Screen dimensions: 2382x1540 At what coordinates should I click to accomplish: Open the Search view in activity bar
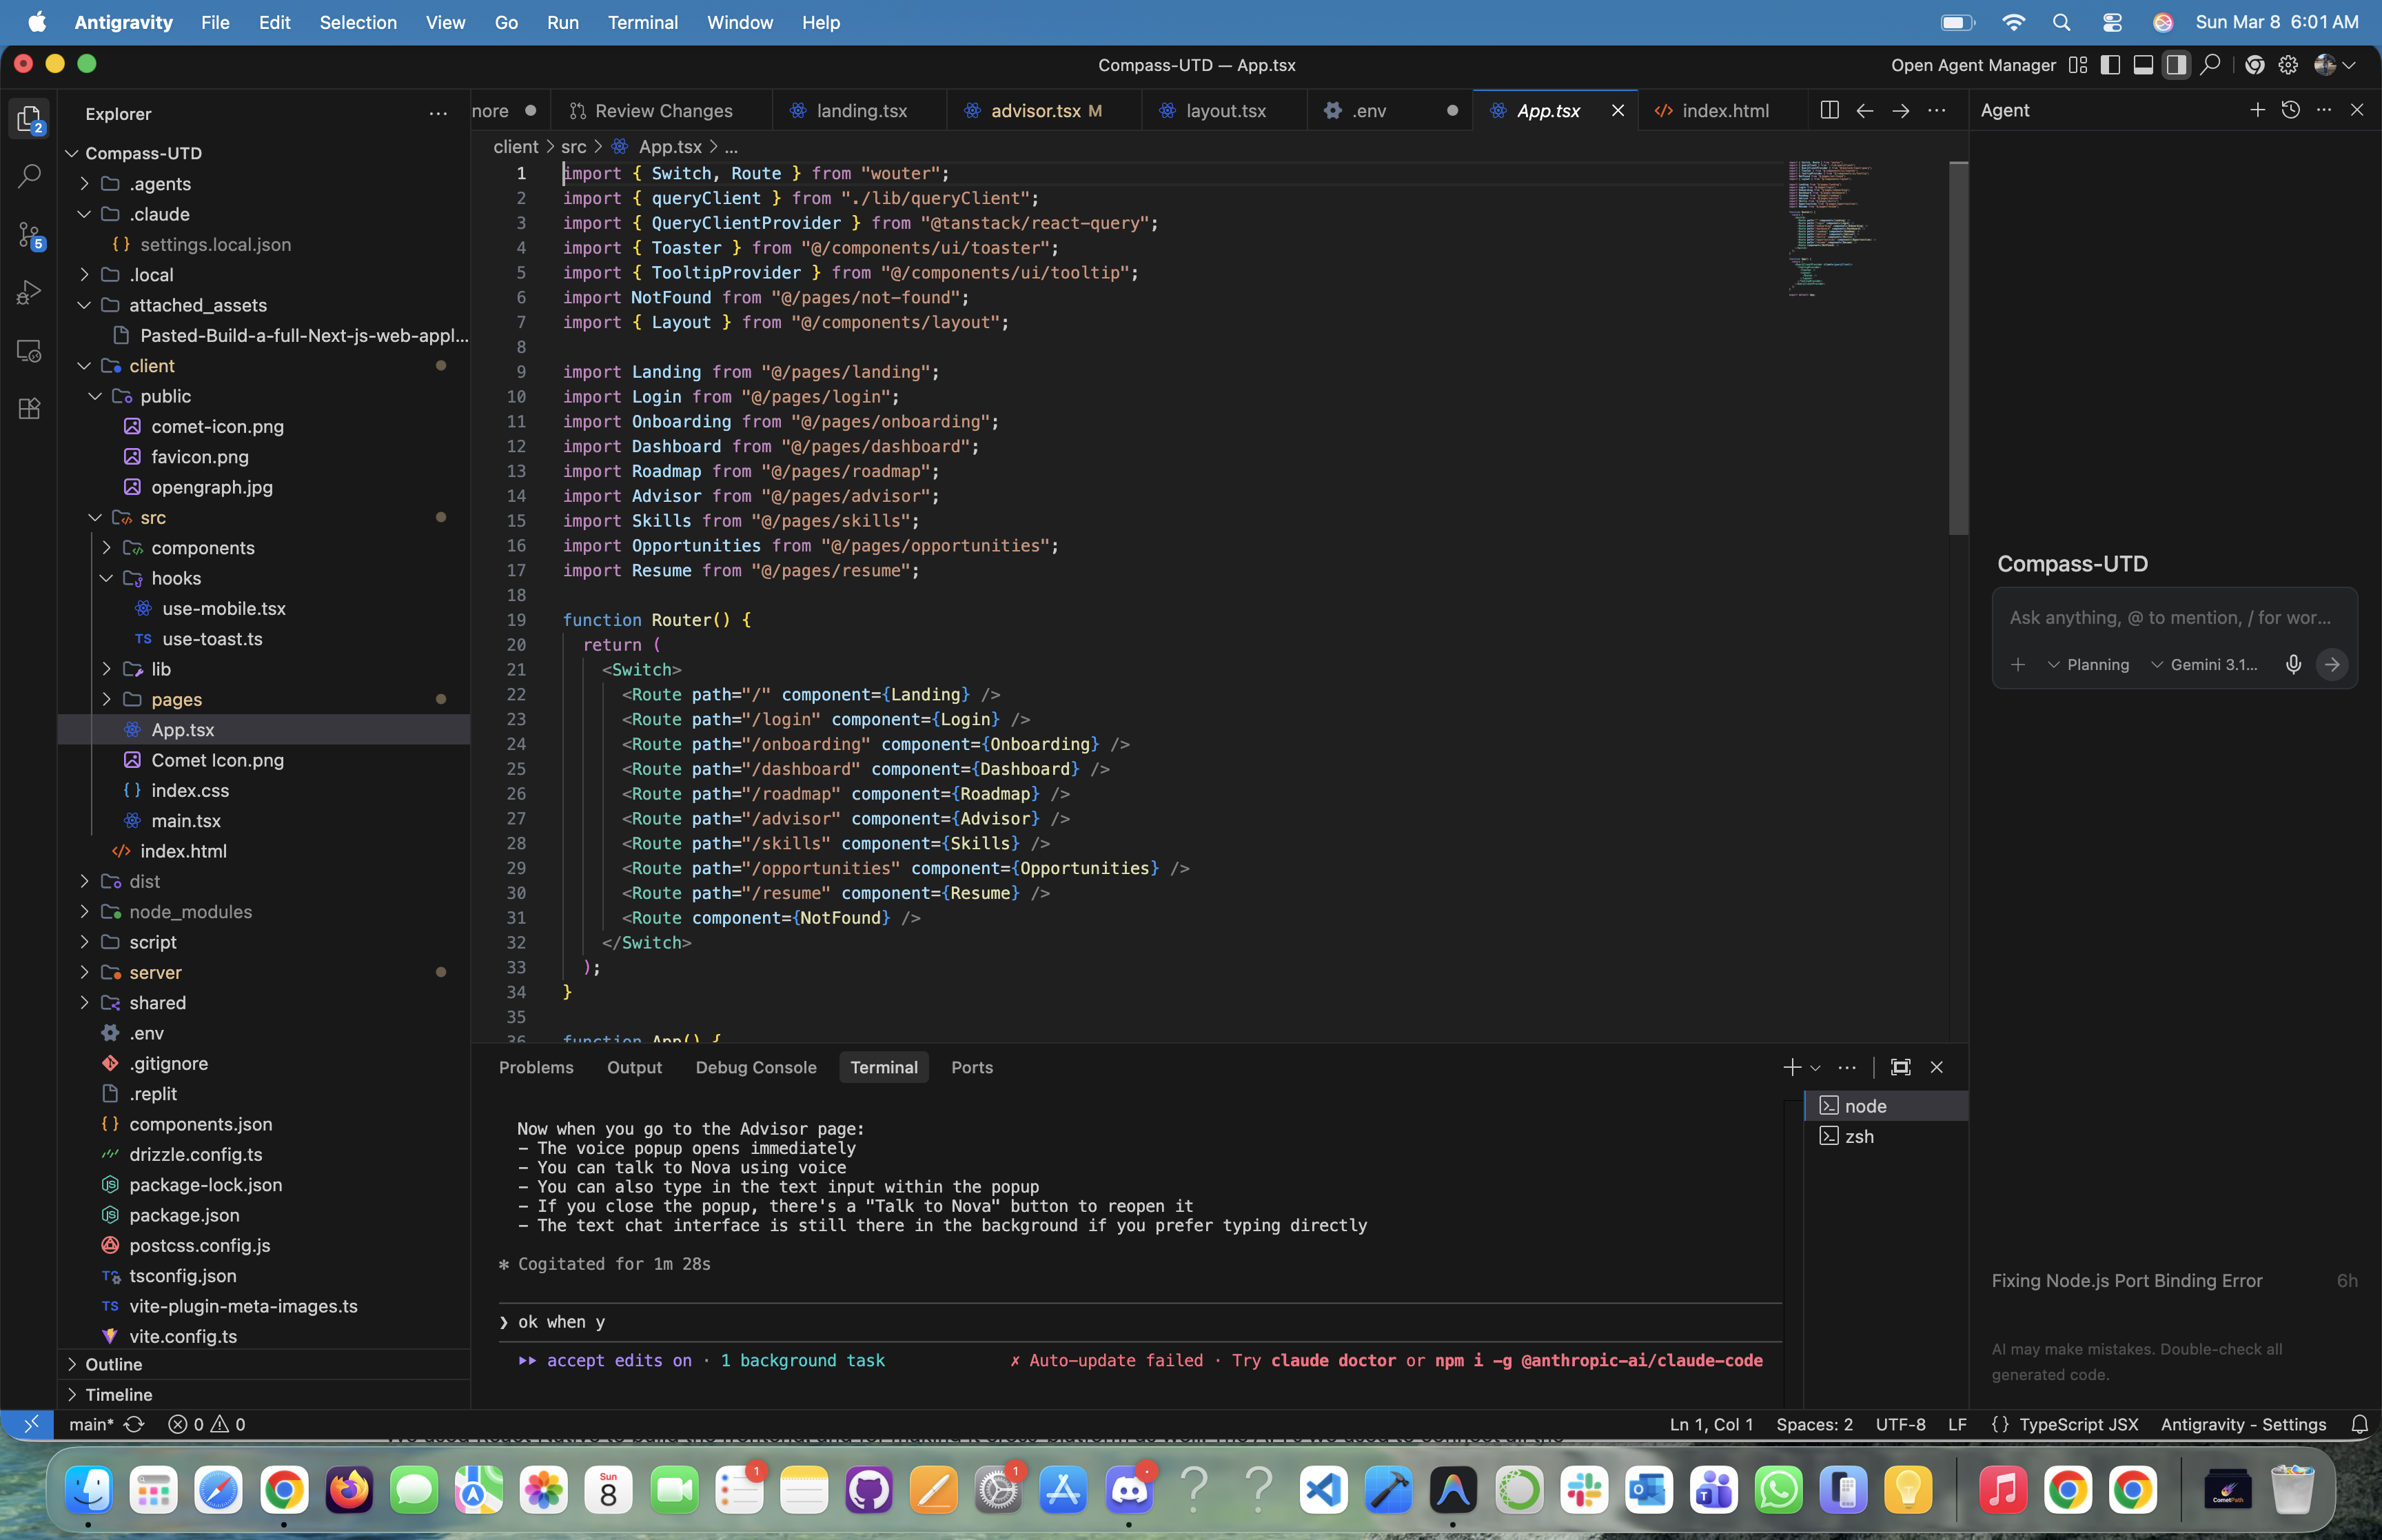point(29,176)
